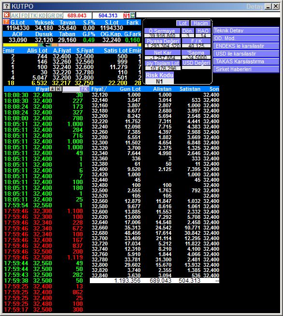Viewport: 283px width, 316px height.
Task: Open Teknik Detay
Action: 246,30
